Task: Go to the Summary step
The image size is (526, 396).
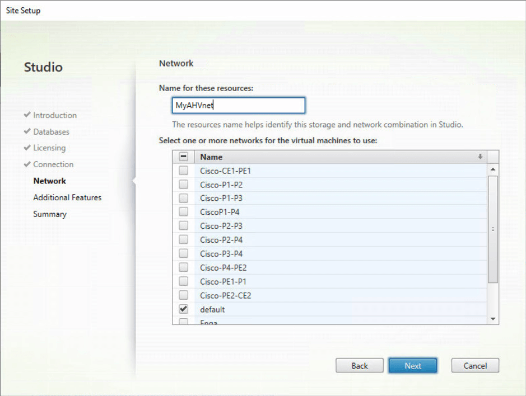Action: pyautogui.click(x=50, y=214)
